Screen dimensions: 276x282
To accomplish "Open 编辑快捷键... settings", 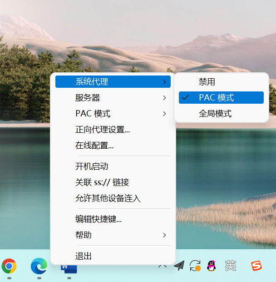I will [113, 219].
